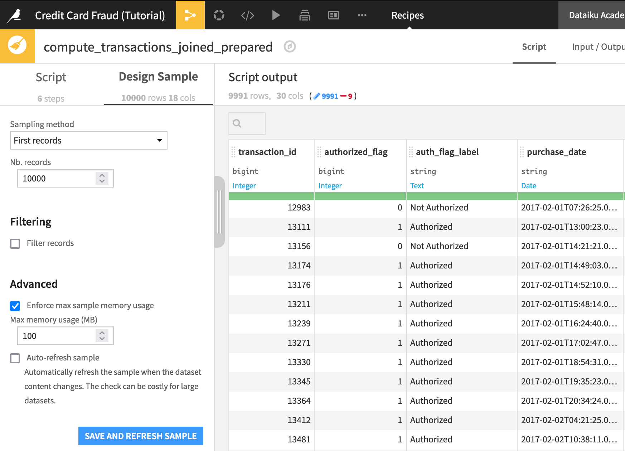Image resolution: width=625 pixels, height=451 pixels.
Task: Click the 9991 modified rows link
Action: 330,96
